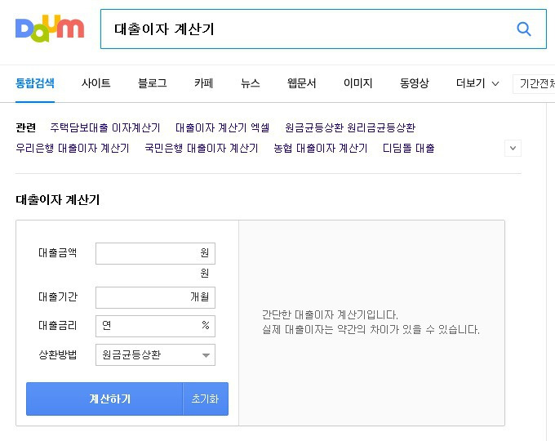Expand the related searches chevron
555x441 pixels.
tap(513, 148)
